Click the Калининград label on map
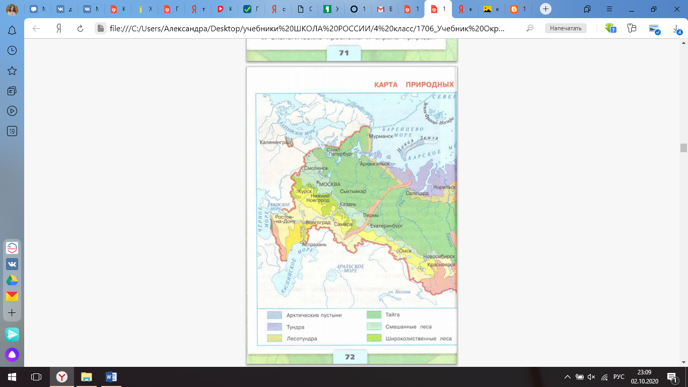This screenshot has height=387, width=688. coord(276,143)
